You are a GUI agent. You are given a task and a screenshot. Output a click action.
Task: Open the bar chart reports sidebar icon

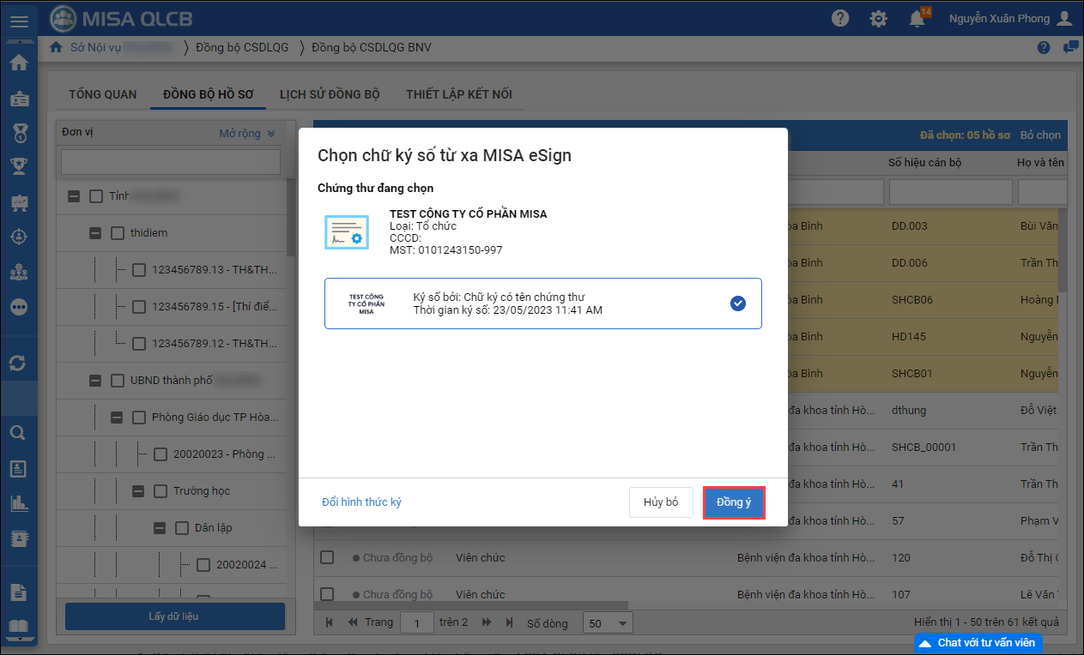point(19,503)
